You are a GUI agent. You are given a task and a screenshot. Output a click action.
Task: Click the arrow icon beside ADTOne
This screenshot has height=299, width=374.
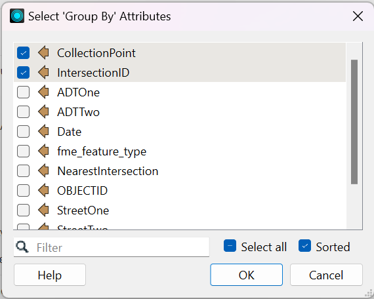pos(44,92)
